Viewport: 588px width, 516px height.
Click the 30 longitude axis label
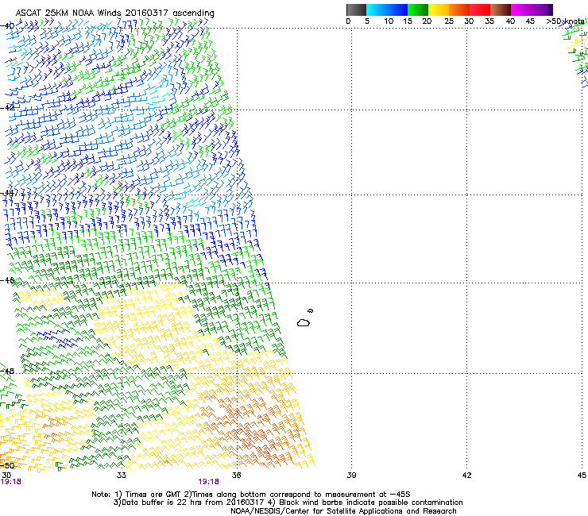pos(6,476)
